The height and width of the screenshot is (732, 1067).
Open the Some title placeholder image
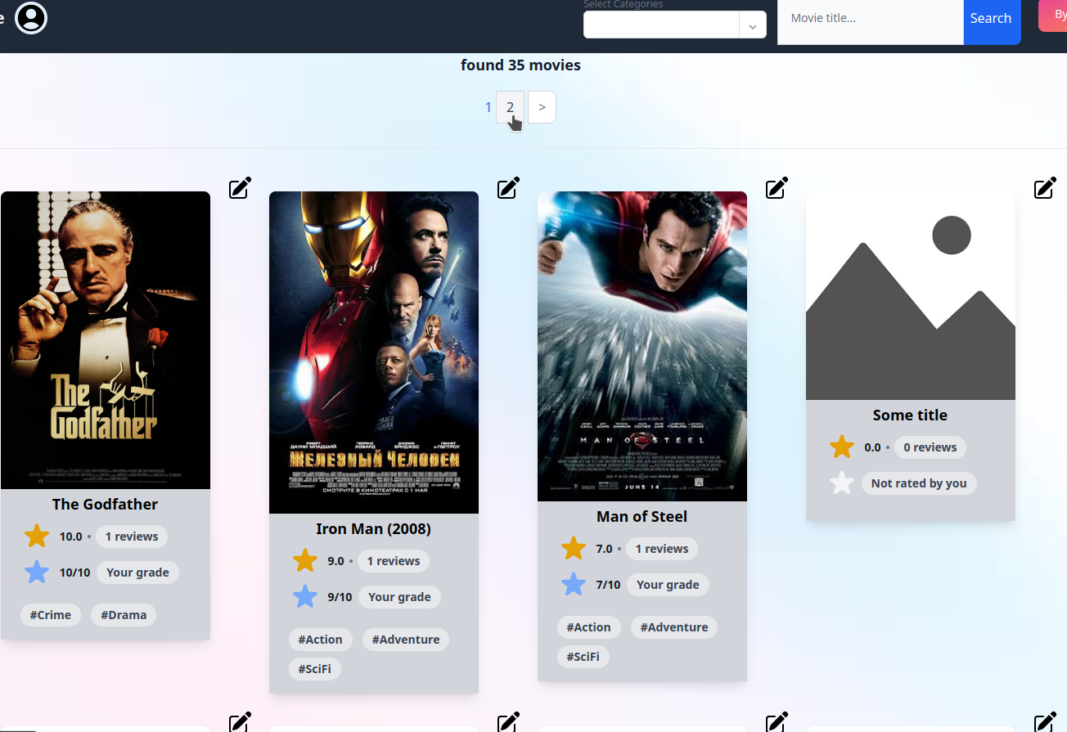pyautogui.click(x=911, y=296)
